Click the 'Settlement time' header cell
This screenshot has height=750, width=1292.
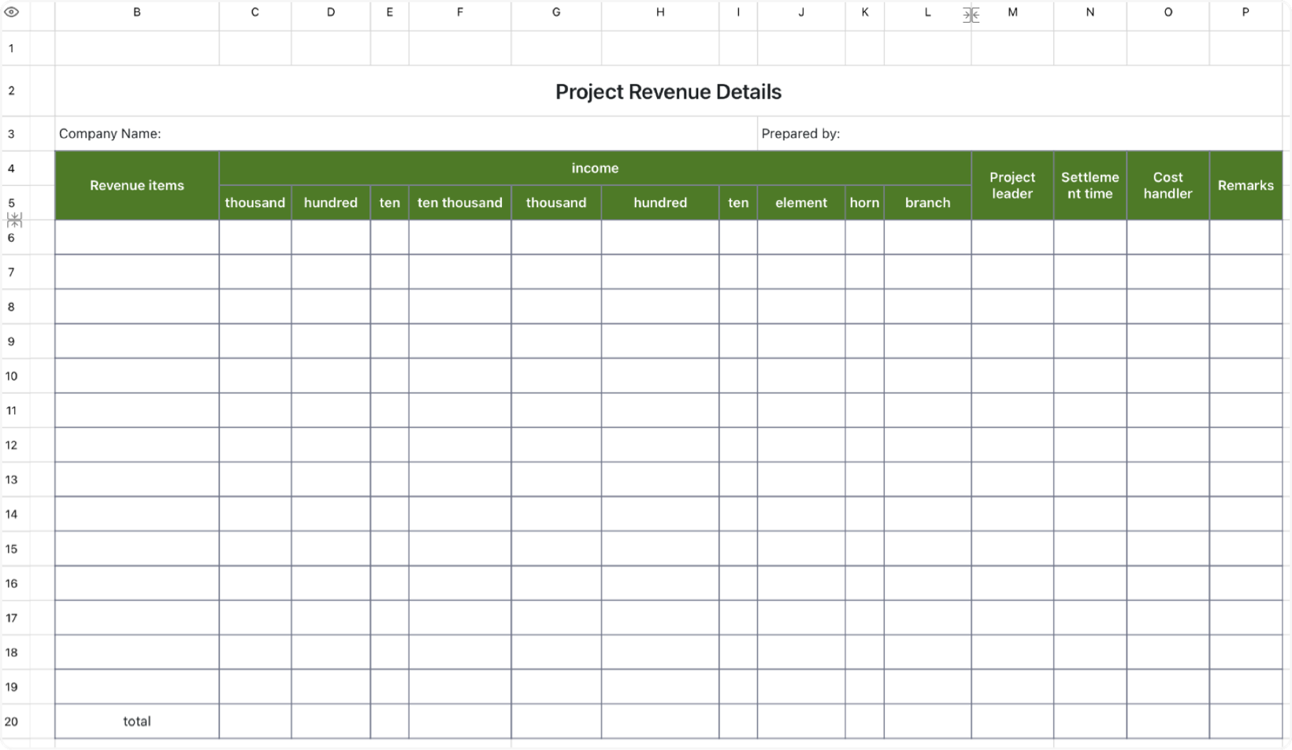click(1090, 185)
